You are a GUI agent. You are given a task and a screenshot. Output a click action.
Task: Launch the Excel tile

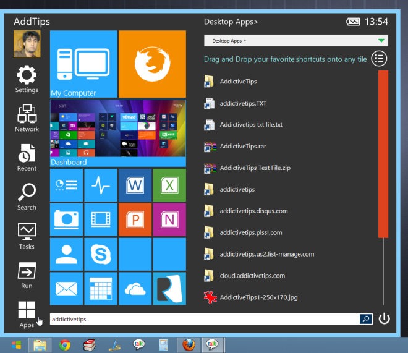pos(169,185)
